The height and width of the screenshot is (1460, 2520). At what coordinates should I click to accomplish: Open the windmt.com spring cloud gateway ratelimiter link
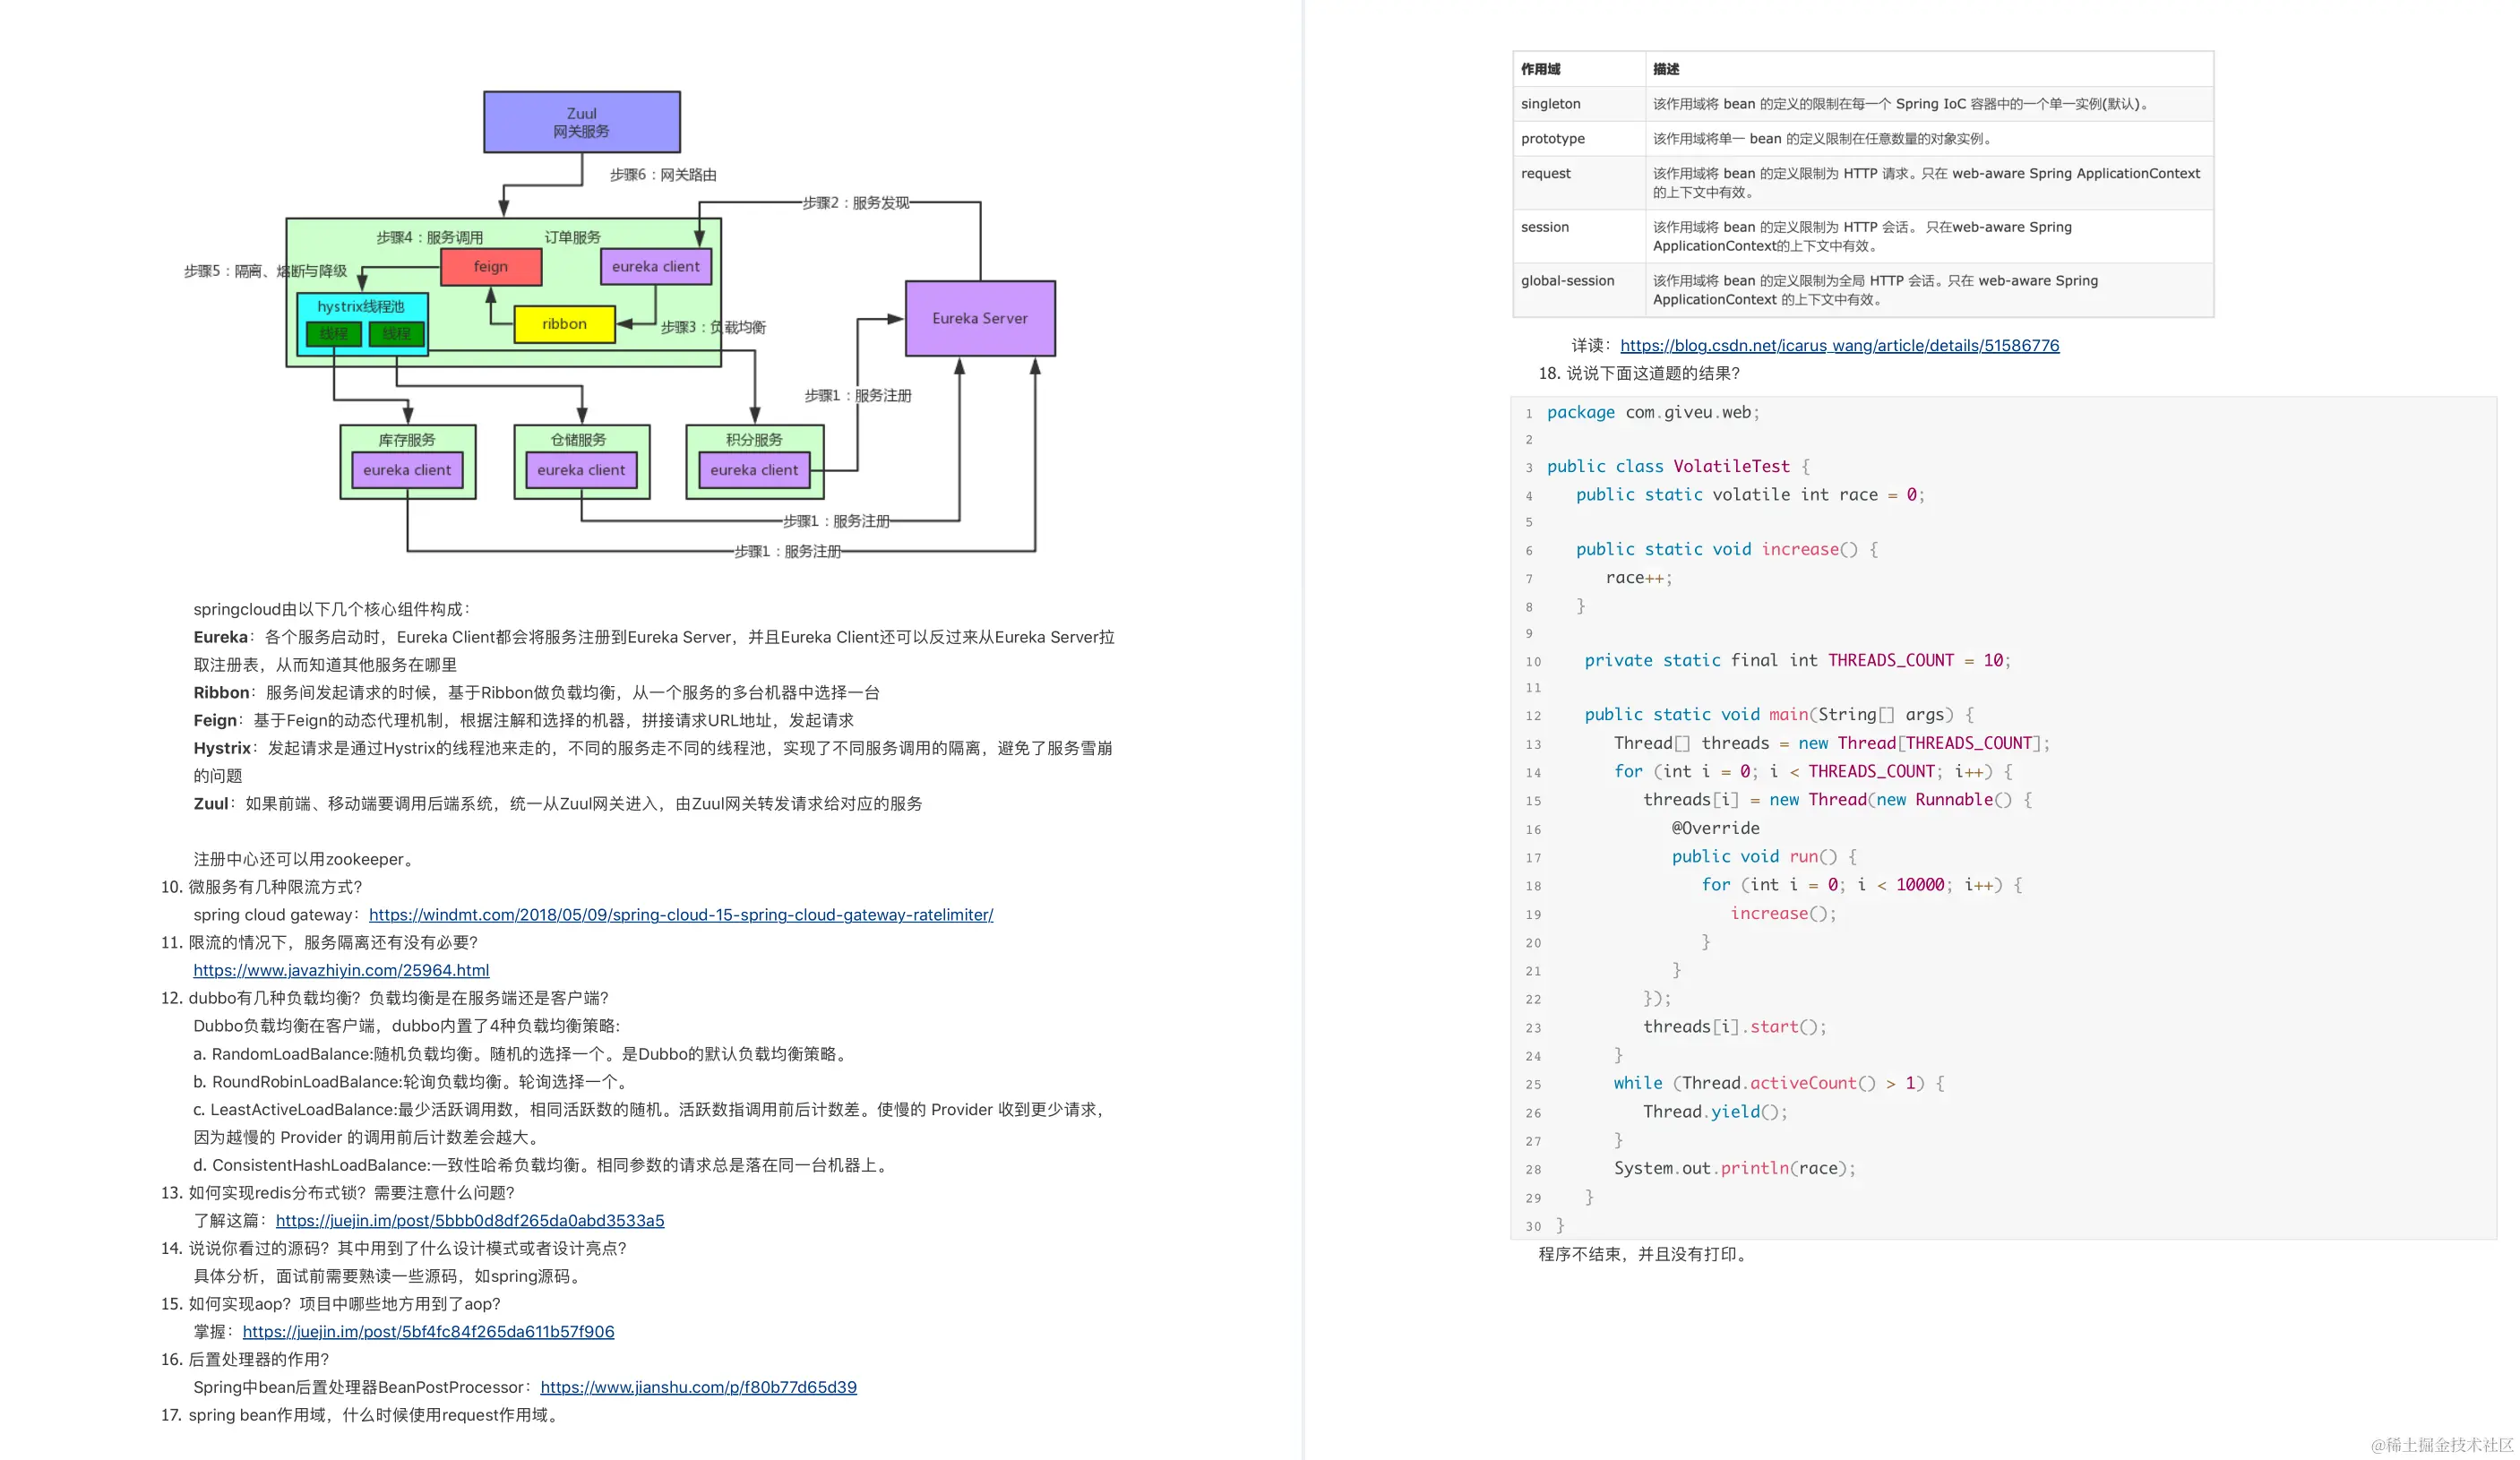[x=680, y=914]
